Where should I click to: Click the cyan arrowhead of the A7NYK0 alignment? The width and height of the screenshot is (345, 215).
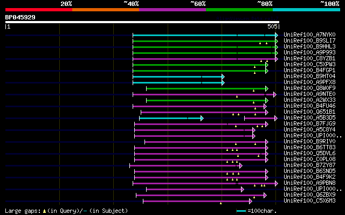point(277,35)
